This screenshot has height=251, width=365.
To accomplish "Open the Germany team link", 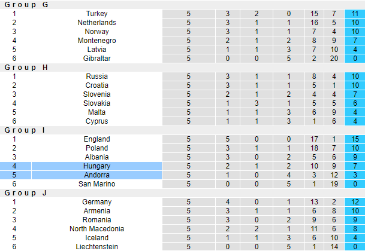I will [x=96, y=202].
